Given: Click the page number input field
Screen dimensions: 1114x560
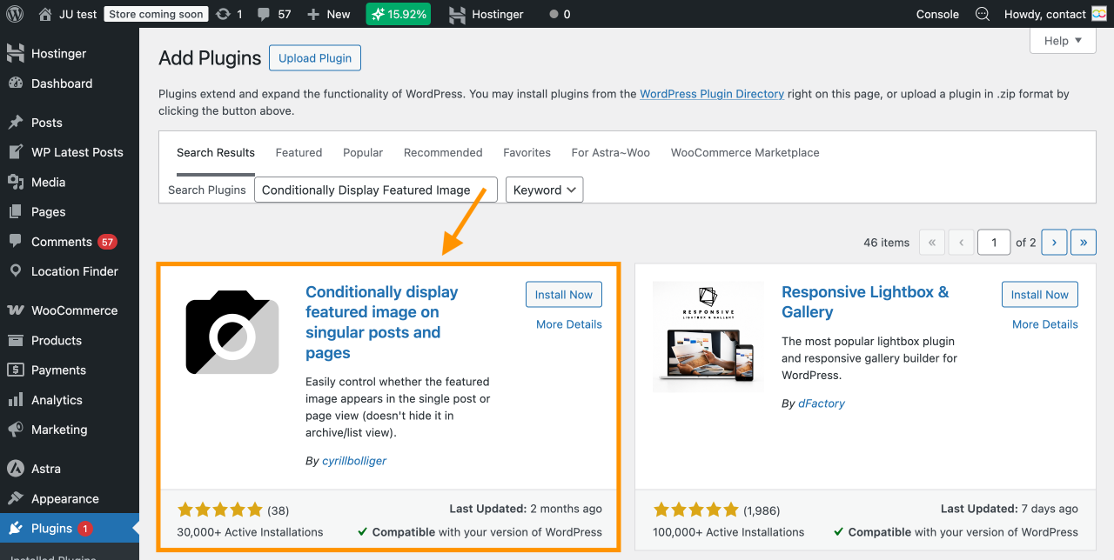Looking at the screenshot, I should pyautogui.click(x=994, y=242).
